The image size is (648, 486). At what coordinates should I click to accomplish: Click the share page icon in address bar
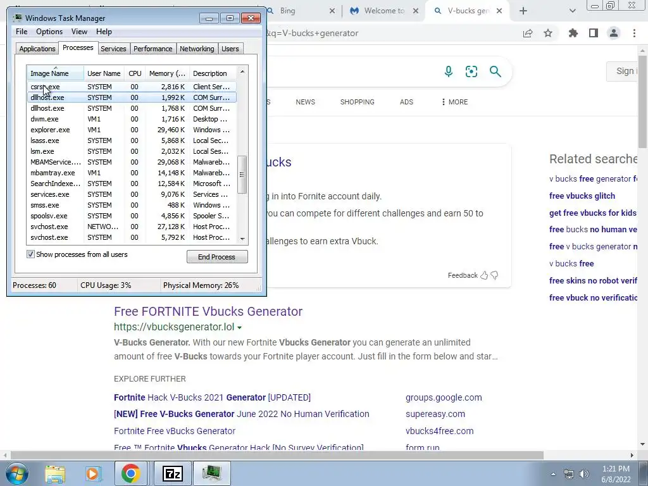[x=528, y=33]
